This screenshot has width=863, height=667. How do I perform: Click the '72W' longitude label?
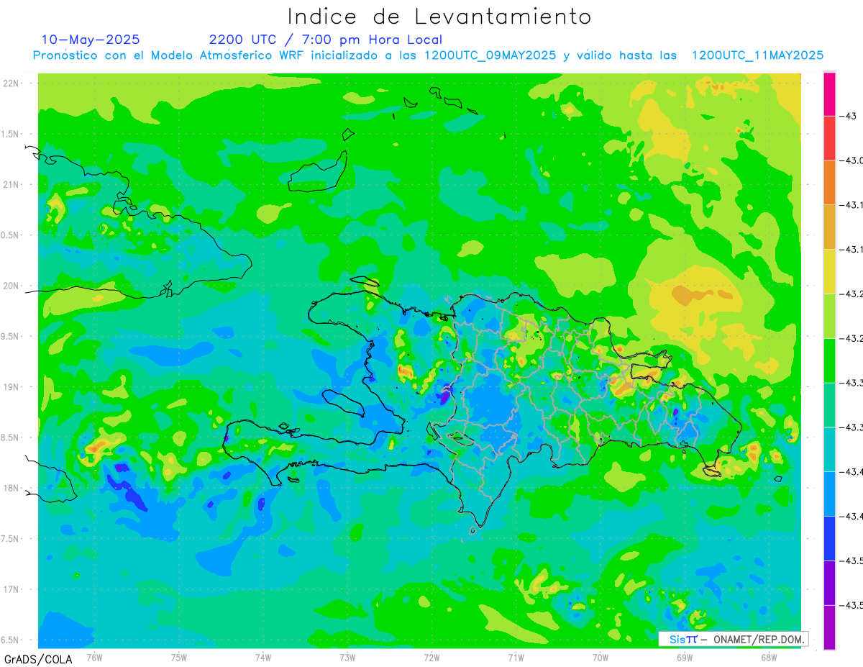pyautogui.click(x=431, y=658)
